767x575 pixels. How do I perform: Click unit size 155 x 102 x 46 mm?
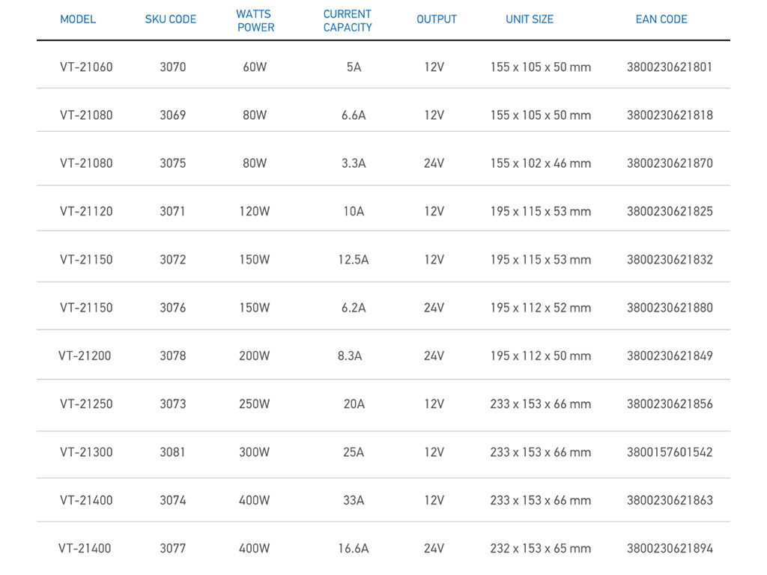(541, 162)
